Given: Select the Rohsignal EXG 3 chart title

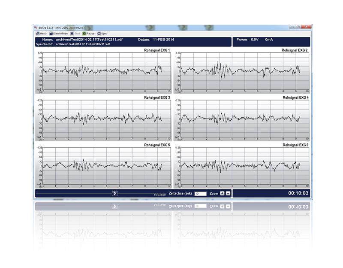Looking at the screenshot, I should tap(157, 97).
